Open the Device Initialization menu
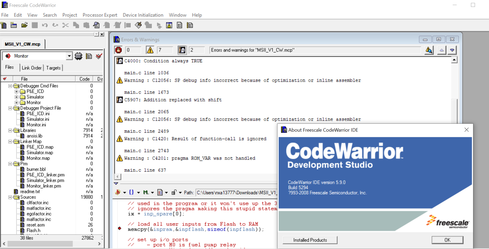The width and height of the screenshot is (489, 249). (143, 15)
